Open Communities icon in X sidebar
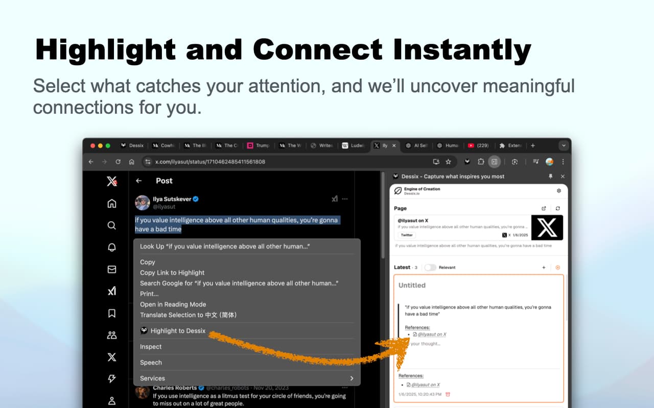 click(x=111, y=335)
